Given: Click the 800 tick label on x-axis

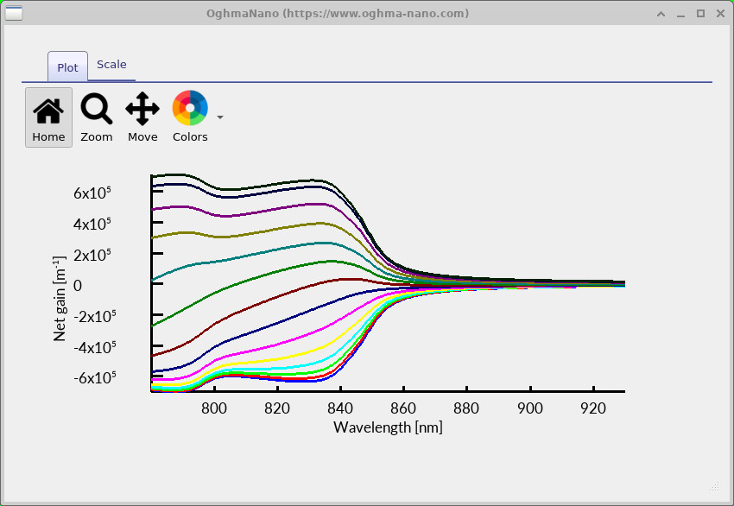Looking at the screenshot, I should (214, 408).
